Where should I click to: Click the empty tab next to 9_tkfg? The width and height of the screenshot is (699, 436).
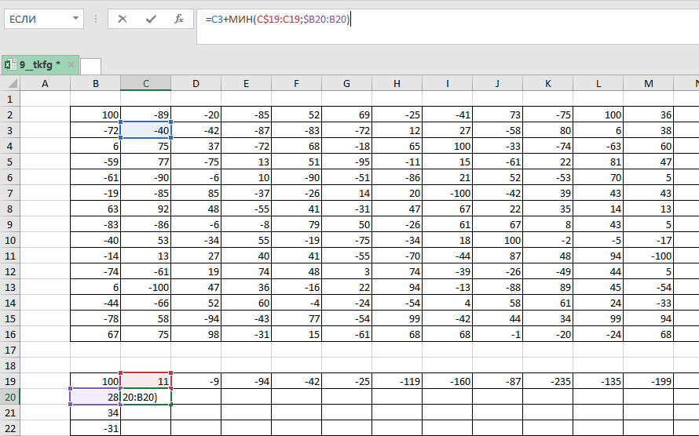pyautogui.click(x=90, y=66)
